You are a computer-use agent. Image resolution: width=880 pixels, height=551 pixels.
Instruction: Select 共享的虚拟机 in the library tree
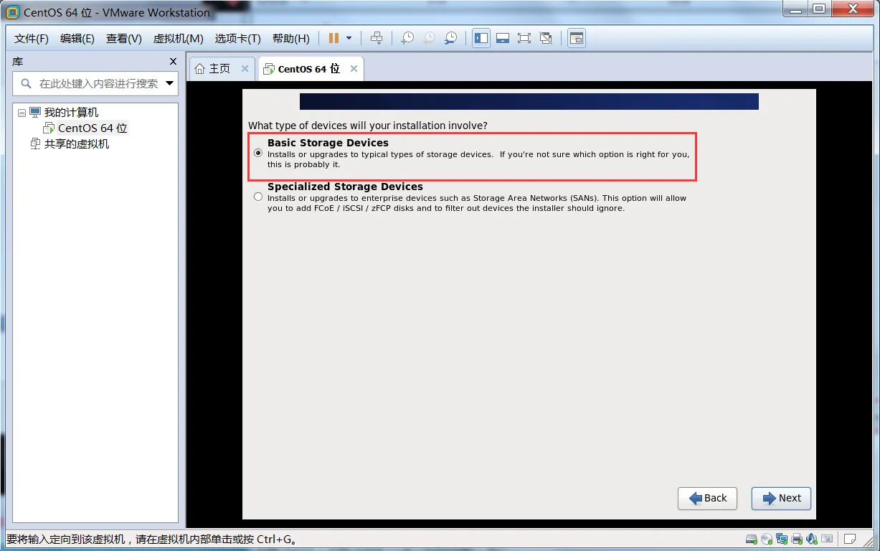pos(77,144)
